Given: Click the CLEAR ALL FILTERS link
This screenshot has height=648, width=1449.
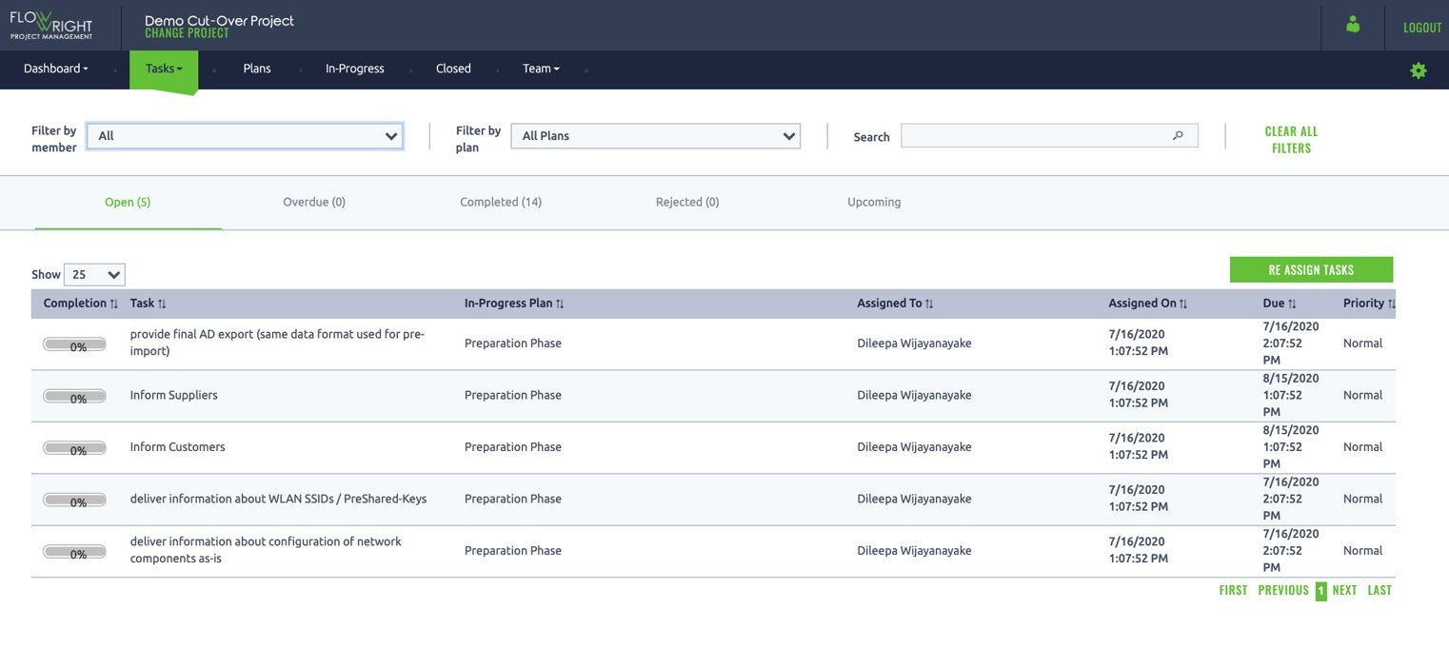Looking at the screenshot, I should (x=1290, y=139).
